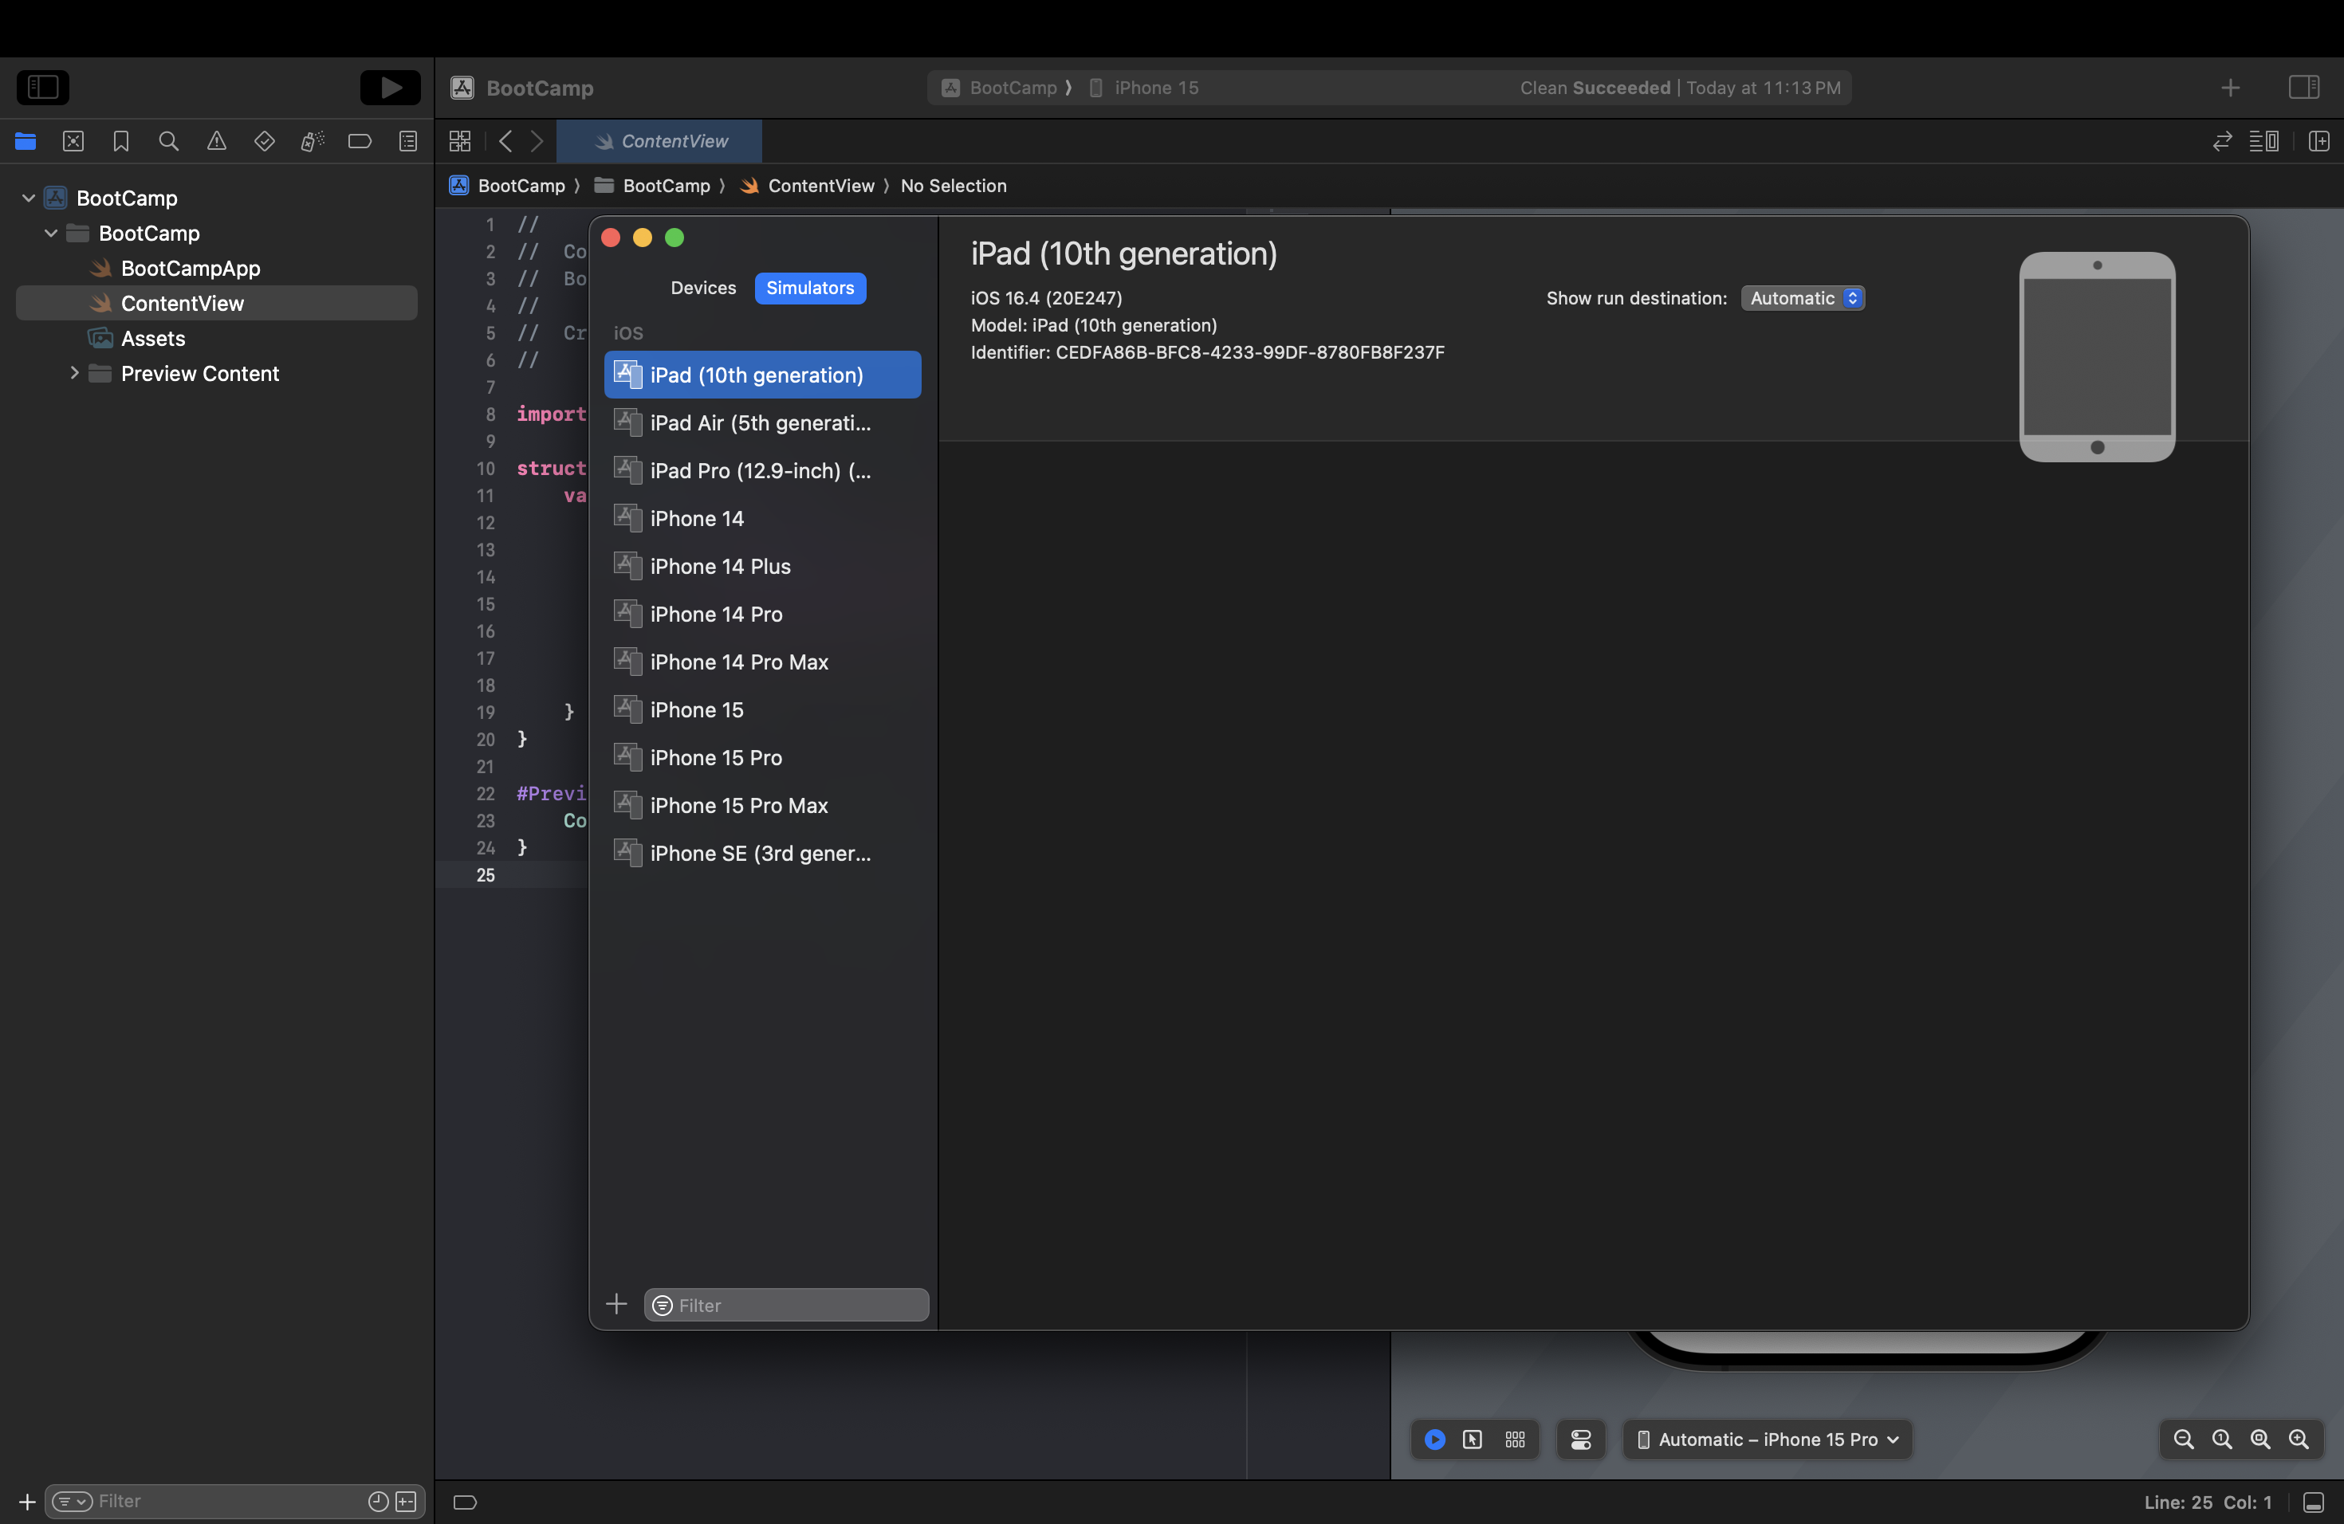Open the Find navigator magnifier icon

click(168, 142)
